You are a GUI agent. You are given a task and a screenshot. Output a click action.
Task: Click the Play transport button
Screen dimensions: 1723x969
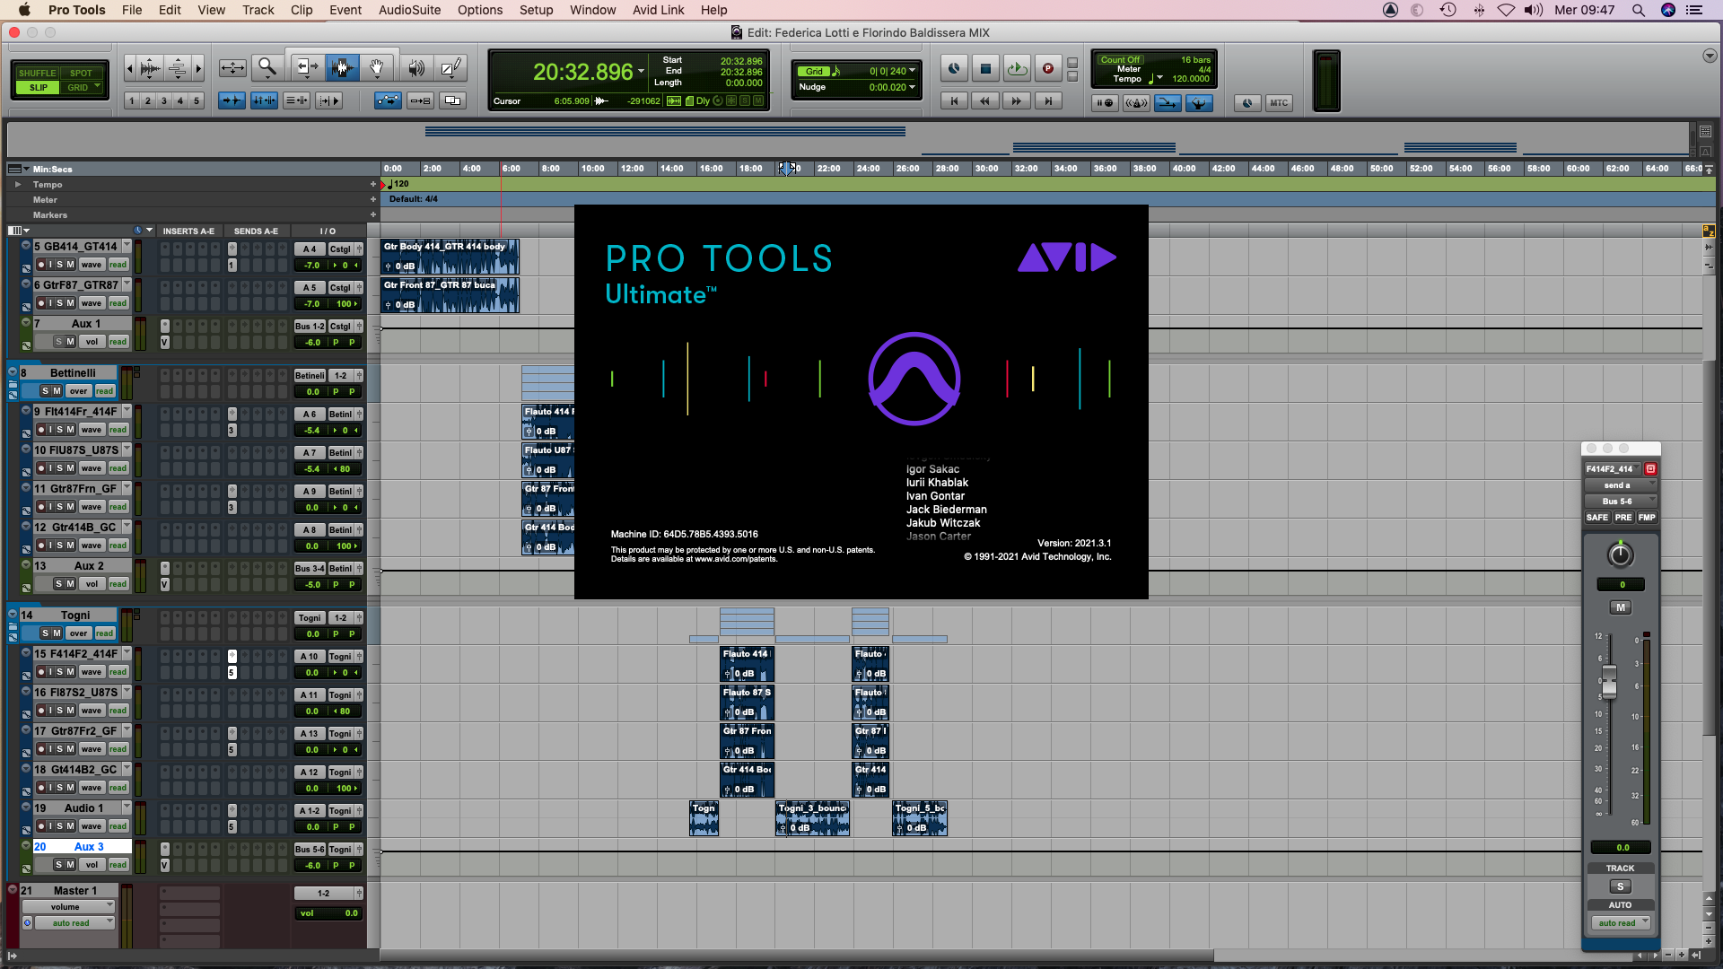1017,68
